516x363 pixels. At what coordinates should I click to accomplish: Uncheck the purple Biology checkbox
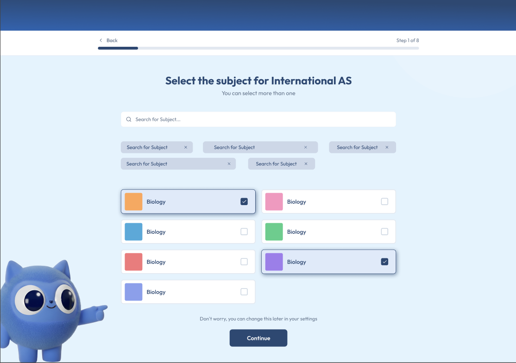pos(384,262)
